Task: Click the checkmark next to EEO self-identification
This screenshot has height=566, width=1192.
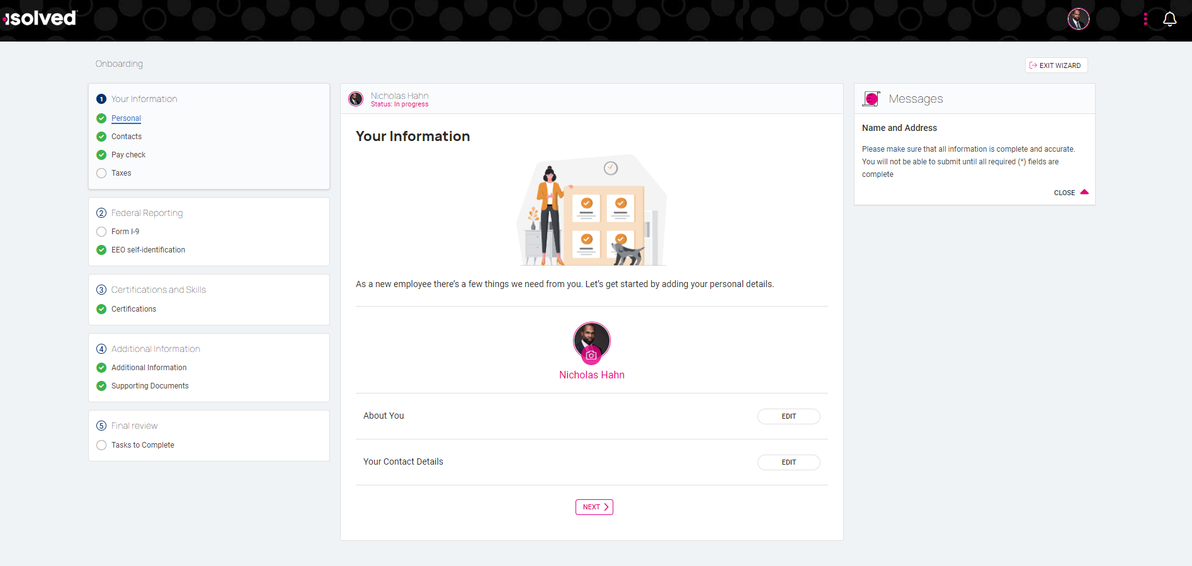Action: [101, 250]
